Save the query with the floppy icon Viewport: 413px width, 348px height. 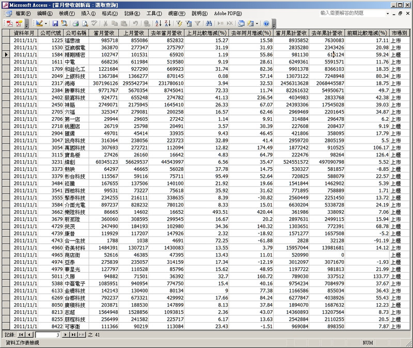pos(55,23)
